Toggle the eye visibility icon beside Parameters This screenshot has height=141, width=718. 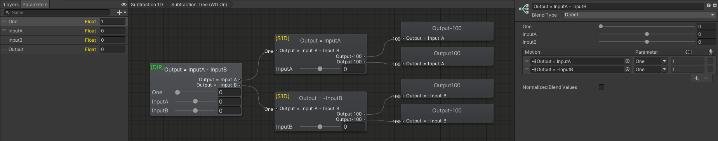pos(124,5)
